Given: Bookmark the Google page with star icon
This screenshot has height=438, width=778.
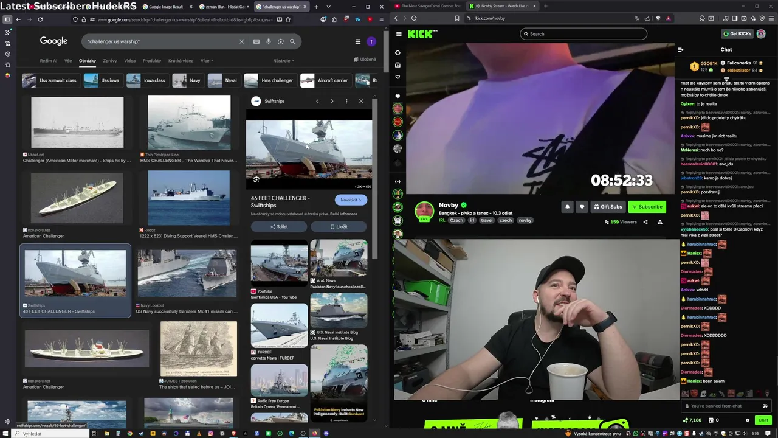Looking at the screenshot, I should (x=288, y=19).
